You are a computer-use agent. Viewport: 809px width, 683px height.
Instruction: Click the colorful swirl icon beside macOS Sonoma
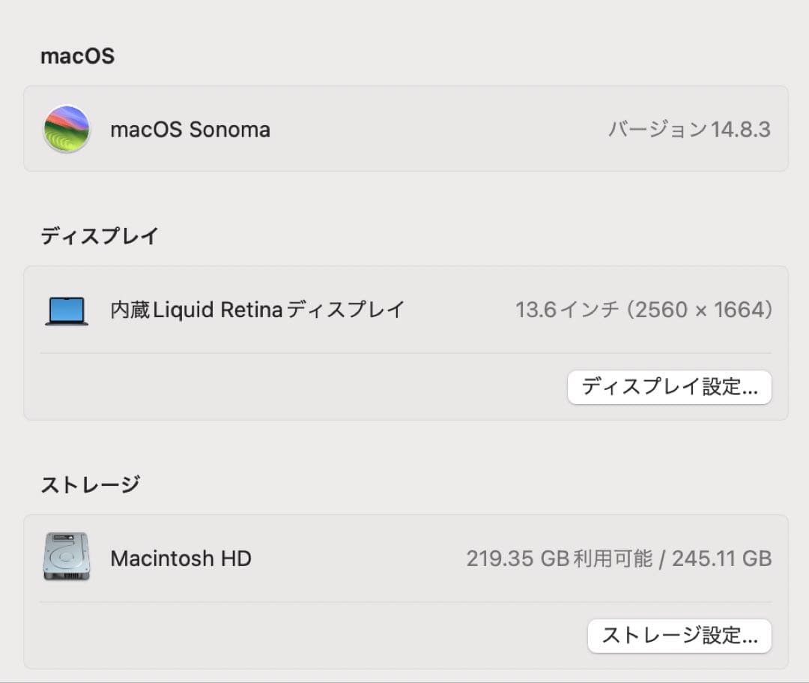[x=66, y=129]
